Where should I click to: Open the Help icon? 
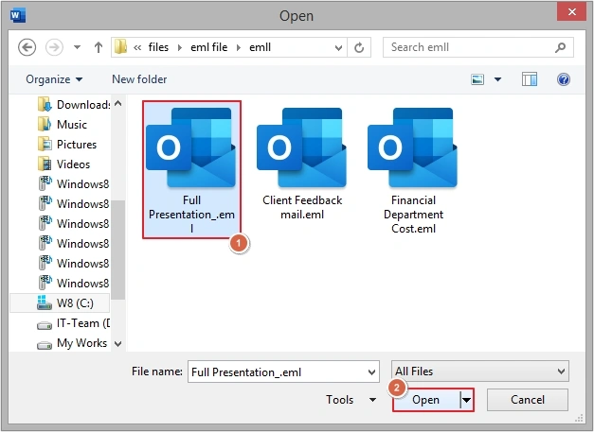(564, 79)
